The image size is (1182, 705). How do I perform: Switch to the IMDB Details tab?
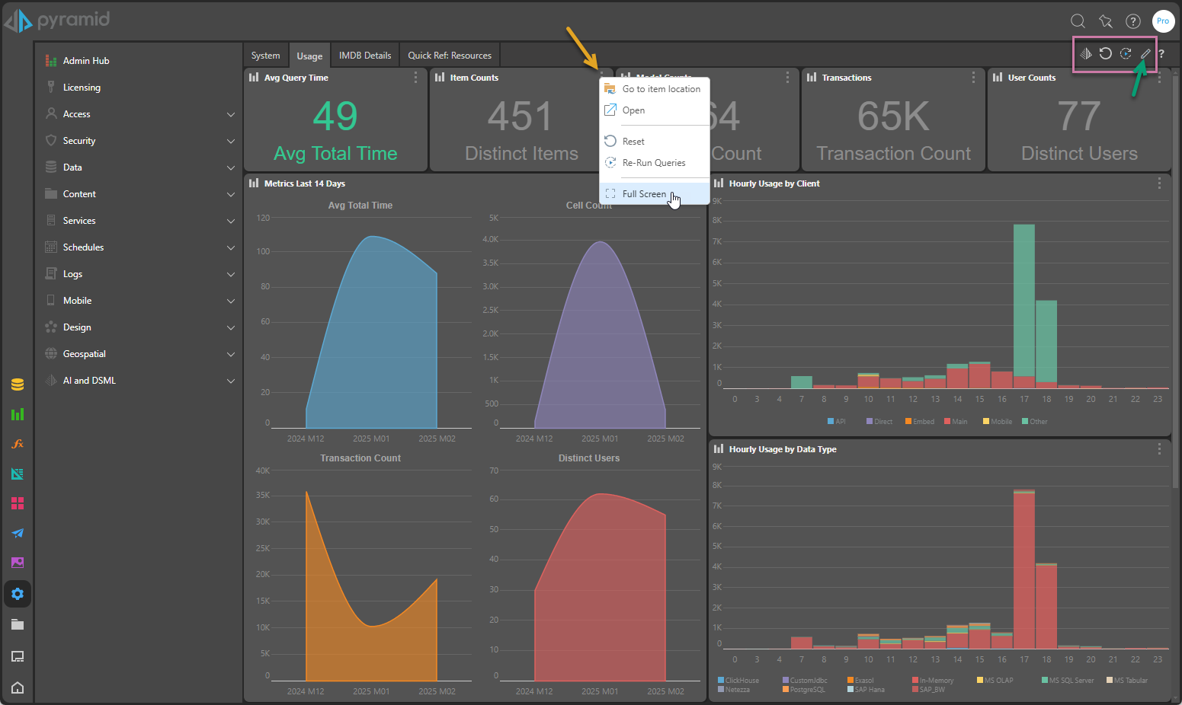coord(364,56)
